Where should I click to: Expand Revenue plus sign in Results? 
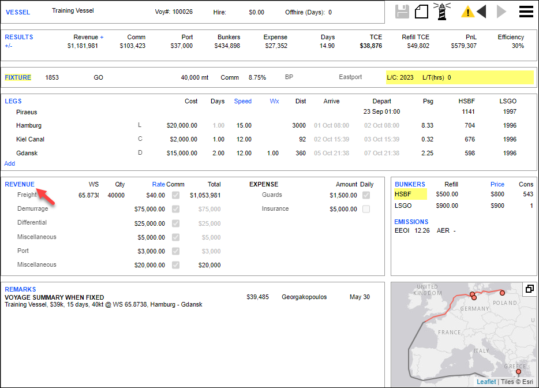tap(102, 37)
